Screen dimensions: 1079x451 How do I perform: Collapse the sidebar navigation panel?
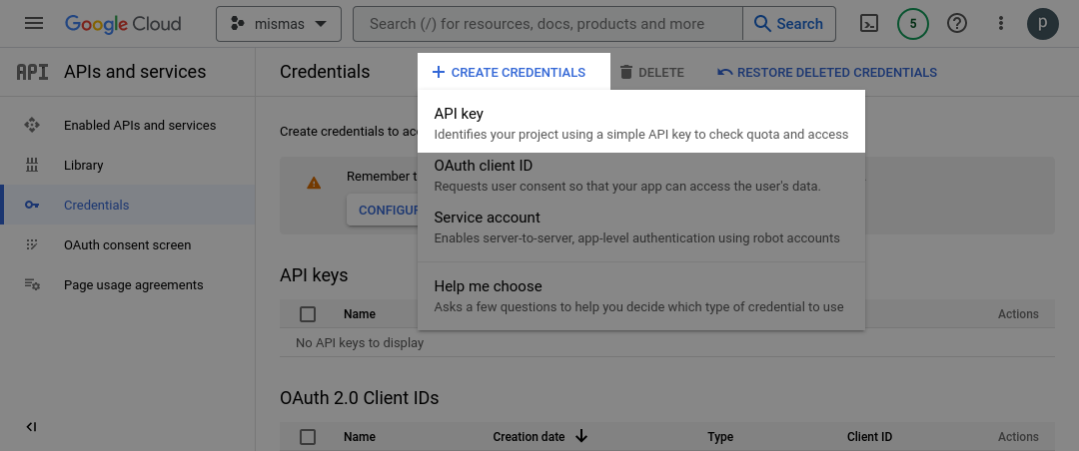(31, 427)
